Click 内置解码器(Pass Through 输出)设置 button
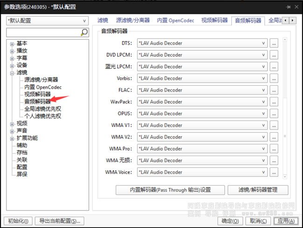 coord(170,190)
